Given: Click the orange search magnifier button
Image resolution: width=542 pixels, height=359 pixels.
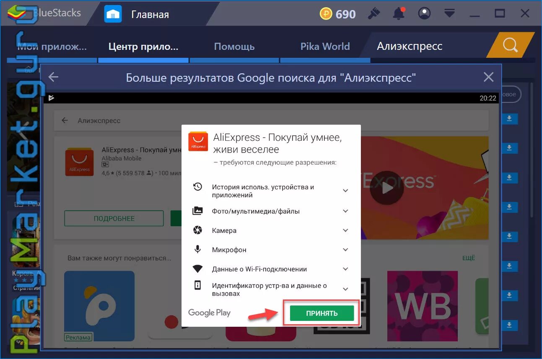Looking at the screenshot, I should (x=510, y=45).
